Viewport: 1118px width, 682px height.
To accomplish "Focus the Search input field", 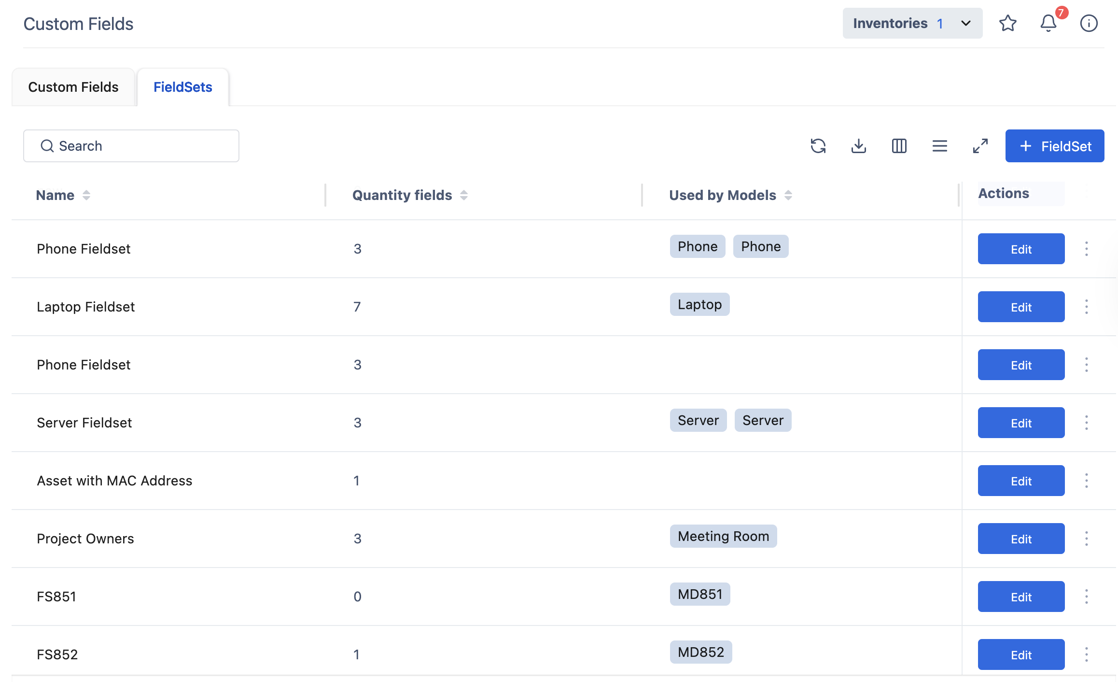I will [131, 146].
